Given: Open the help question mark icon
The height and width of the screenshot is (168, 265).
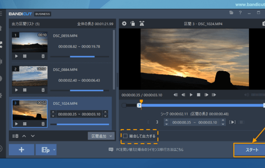Looking at the screenshot, I should pos(240,13).
